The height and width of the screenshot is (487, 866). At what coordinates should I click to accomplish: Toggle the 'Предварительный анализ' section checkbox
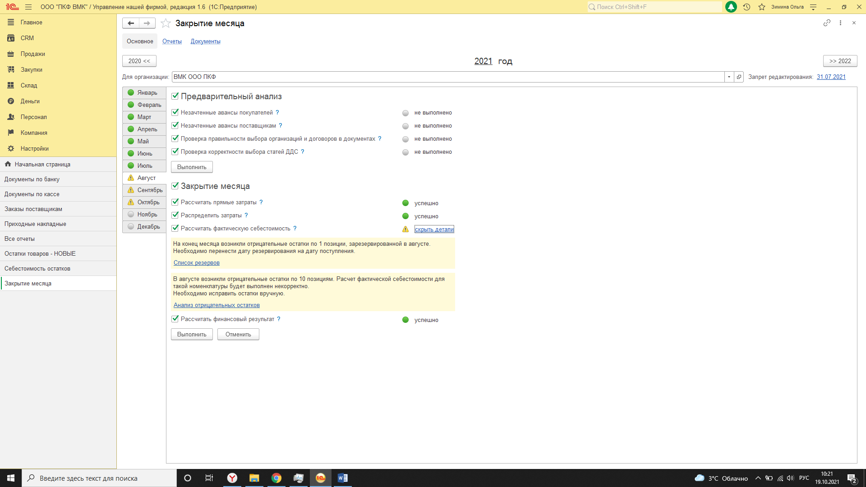tap(175, 96)
